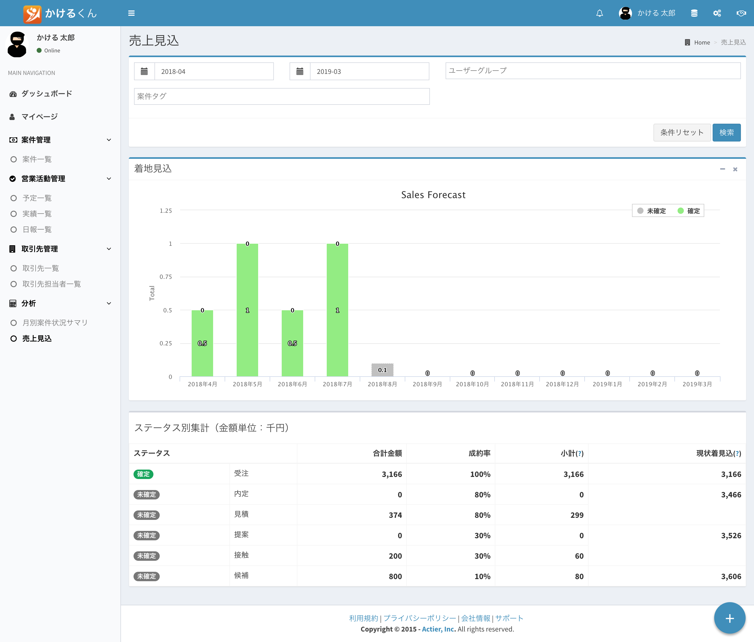Click the end date calendar icon
This screenshot has height=642, width=754.
pos(300,71)
